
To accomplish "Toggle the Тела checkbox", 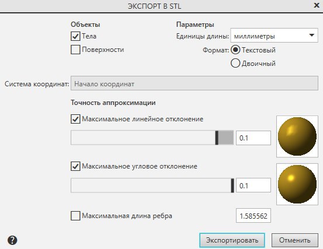I will 75,36.
